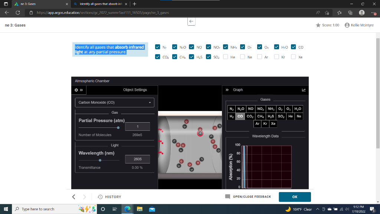
Task: Select Xe in Graph gases list
Action: coord(273,124)
